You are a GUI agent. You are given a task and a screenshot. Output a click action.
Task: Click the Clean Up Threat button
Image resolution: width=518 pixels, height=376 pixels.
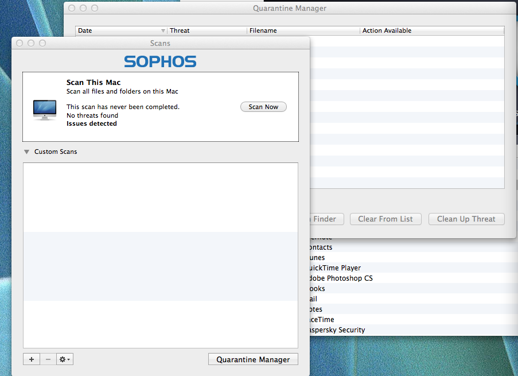point(466,219)
